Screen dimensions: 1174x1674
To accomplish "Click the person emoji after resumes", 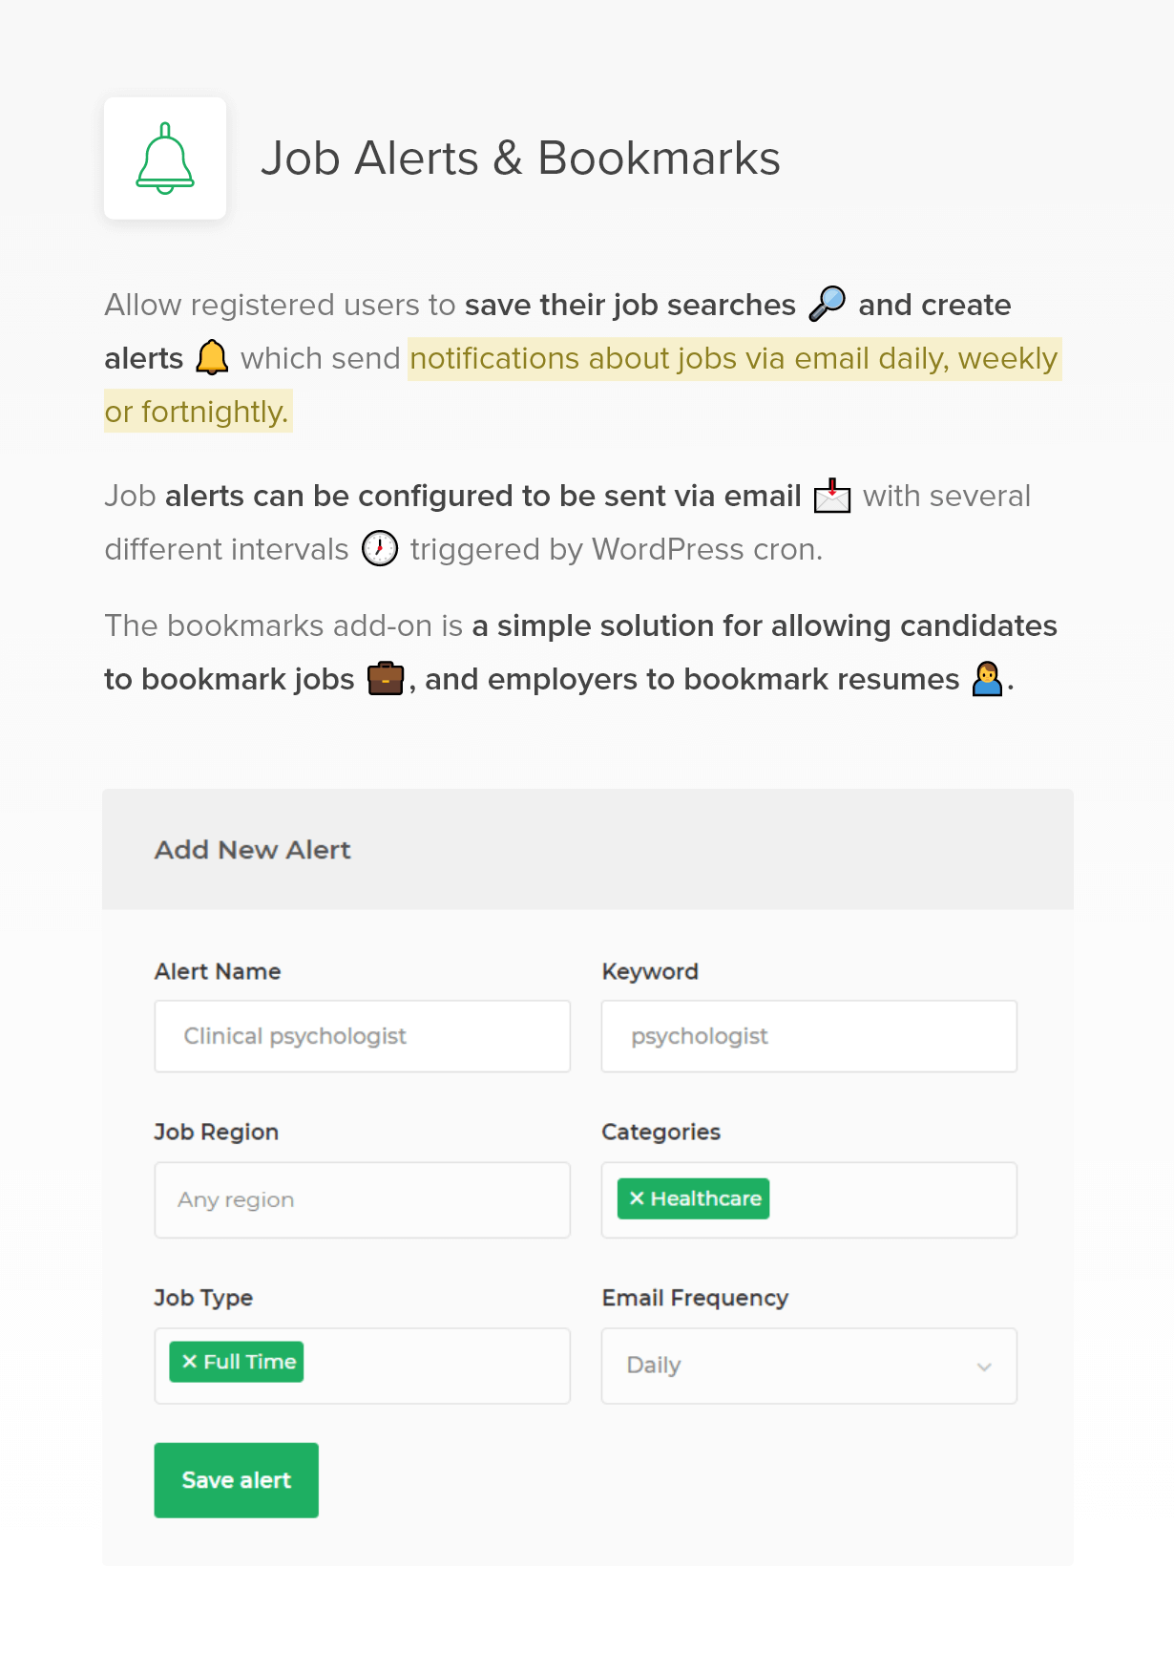I will [987, 679].
